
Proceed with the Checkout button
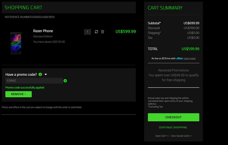tap(174, 117)
